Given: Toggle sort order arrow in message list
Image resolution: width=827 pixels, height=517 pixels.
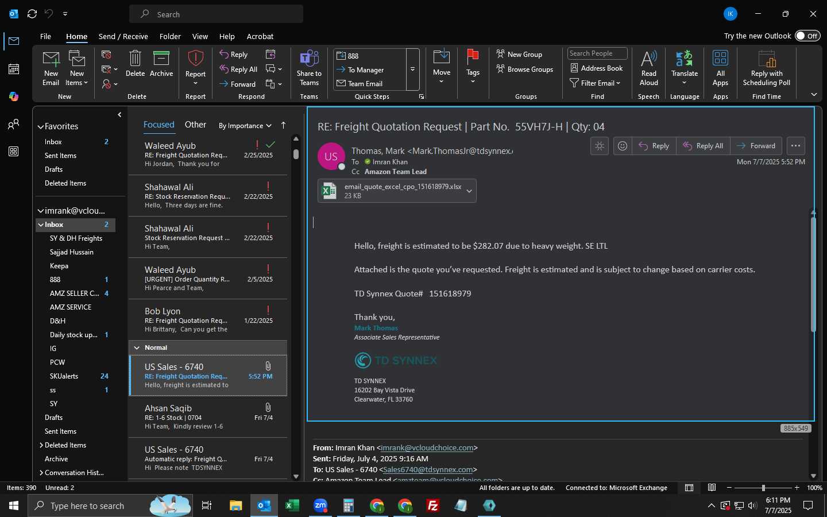Looking at the screenshot, I should (x=283, y=125).
